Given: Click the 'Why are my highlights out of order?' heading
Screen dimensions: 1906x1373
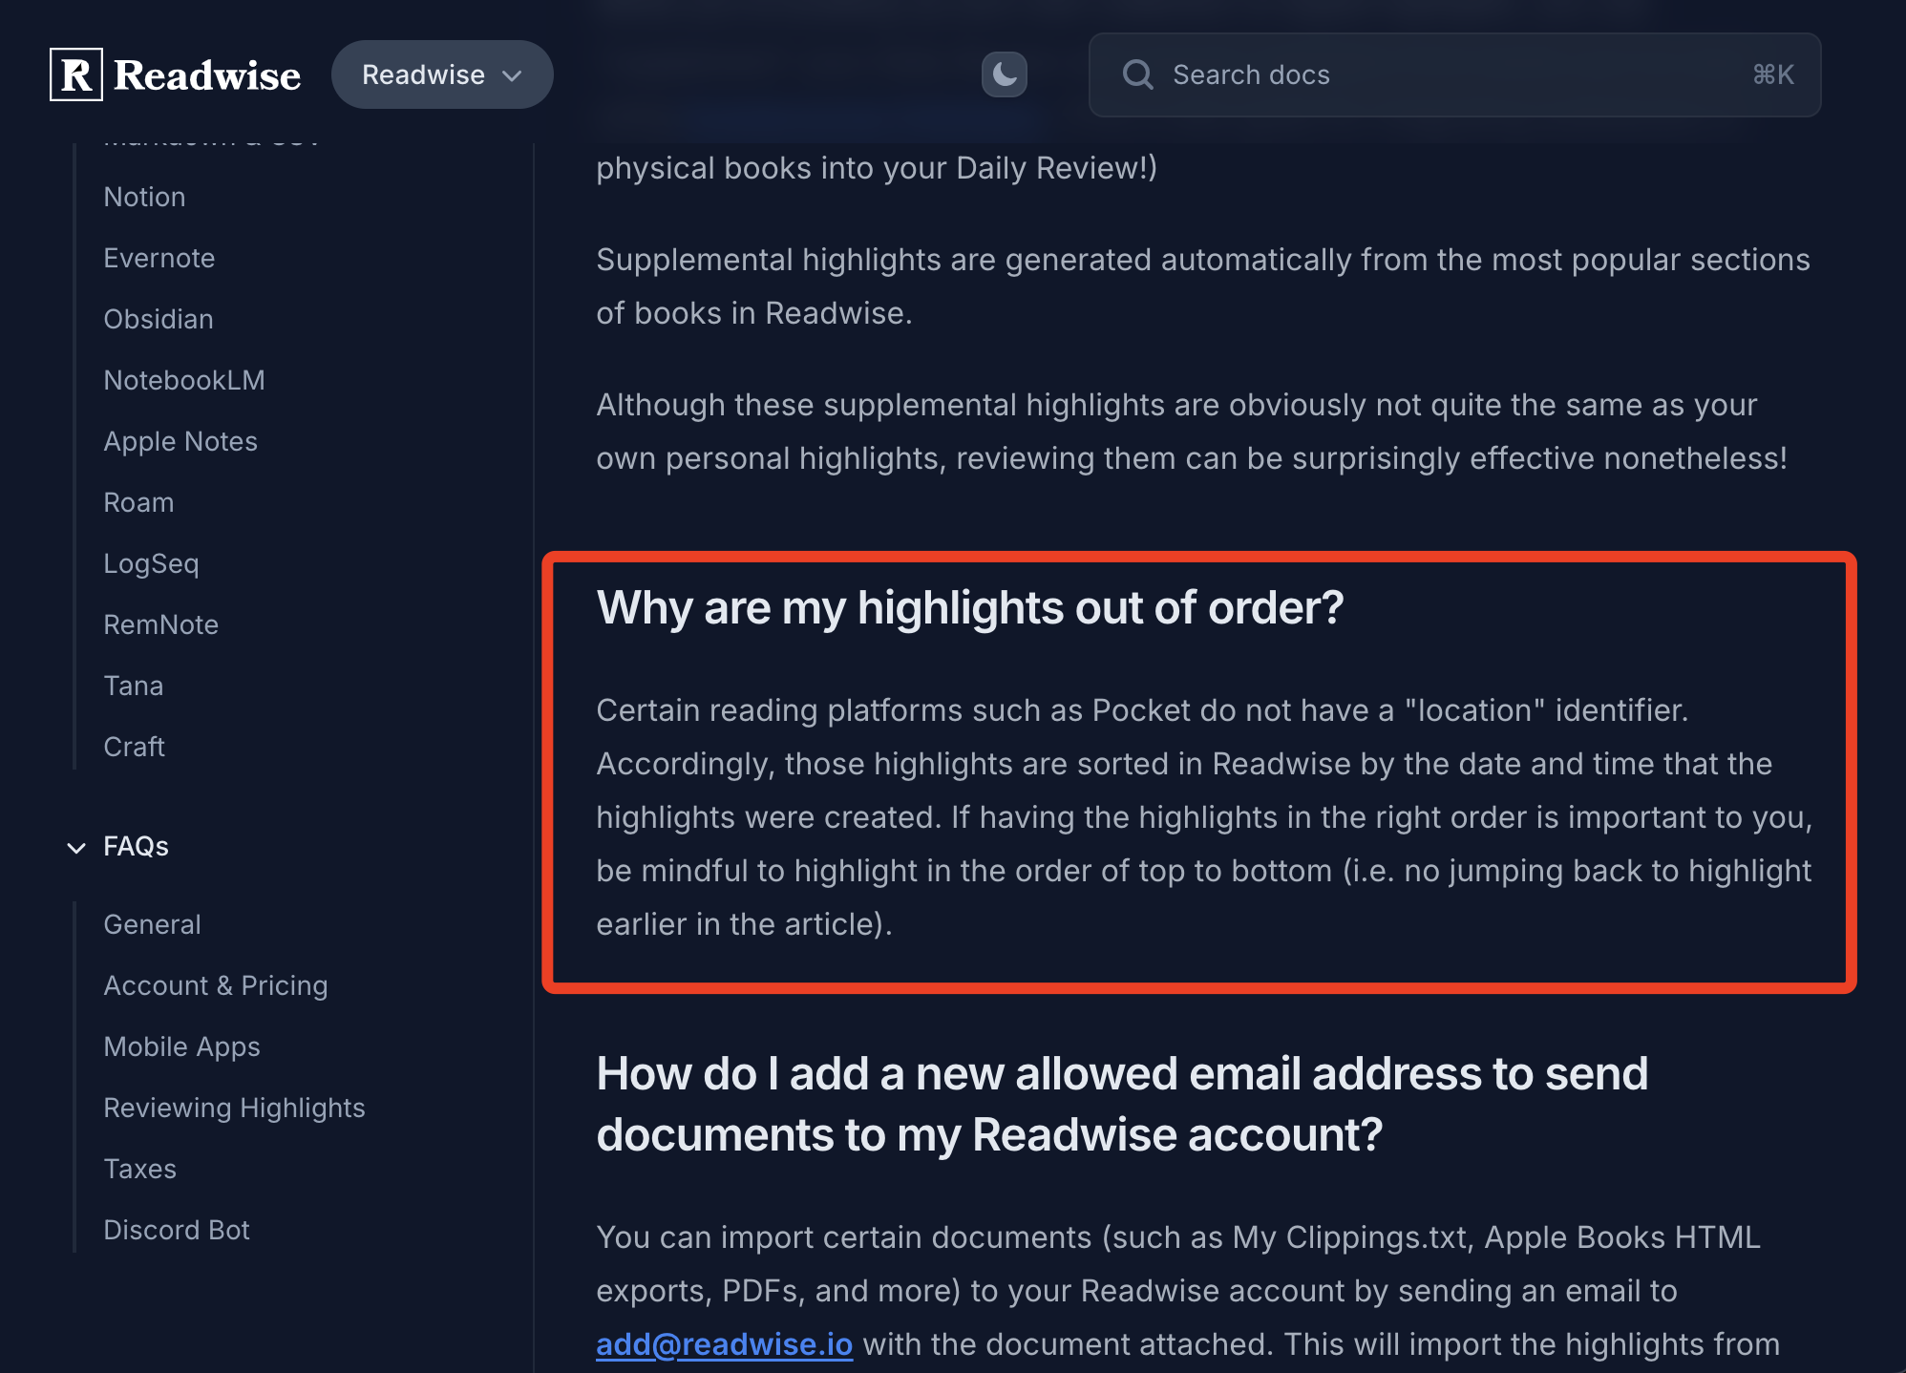Looking at the screenshot, I should tap(969, 607).
